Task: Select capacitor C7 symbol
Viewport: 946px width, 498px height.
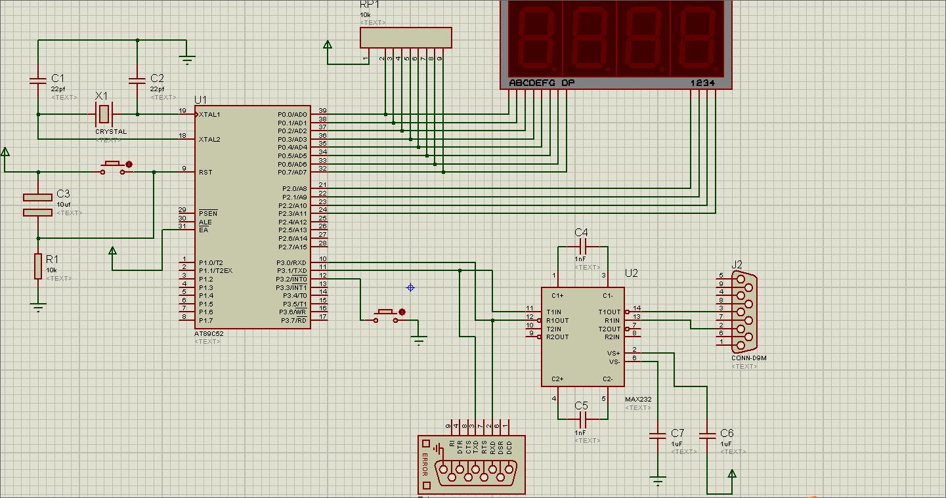Action: click(x=658, y=436)
